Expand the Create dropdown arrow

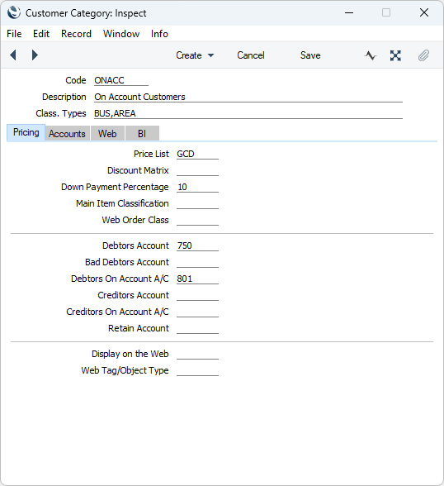coord(210,55)
